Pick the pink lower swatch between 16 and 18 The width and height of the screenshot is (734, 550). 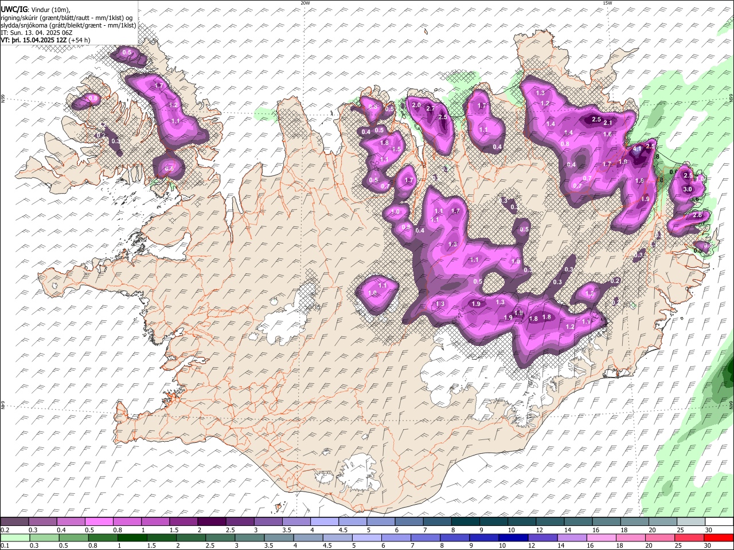click(600, 537)
